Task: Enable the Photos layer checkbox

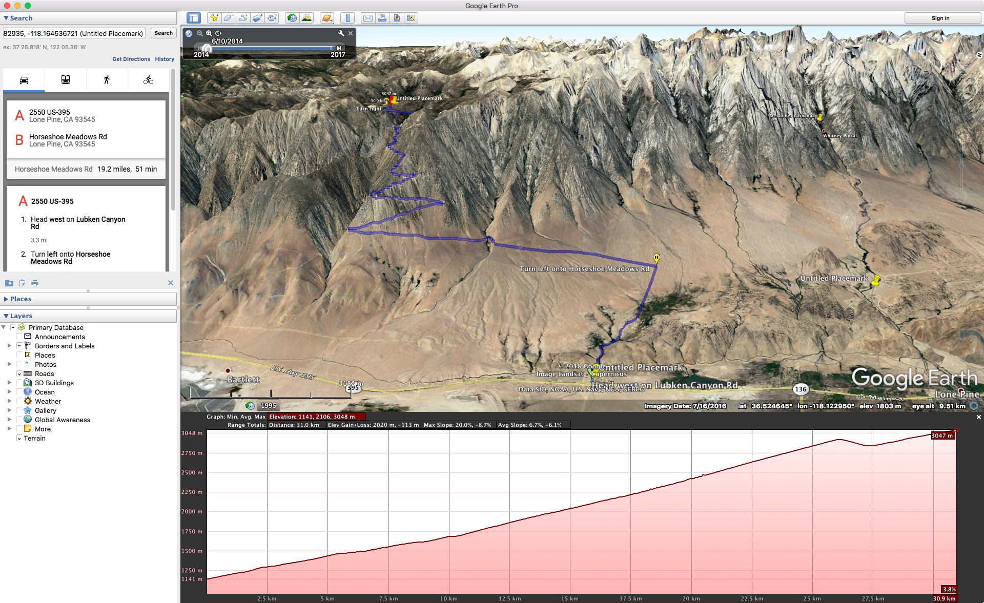Action: (19, 364)
